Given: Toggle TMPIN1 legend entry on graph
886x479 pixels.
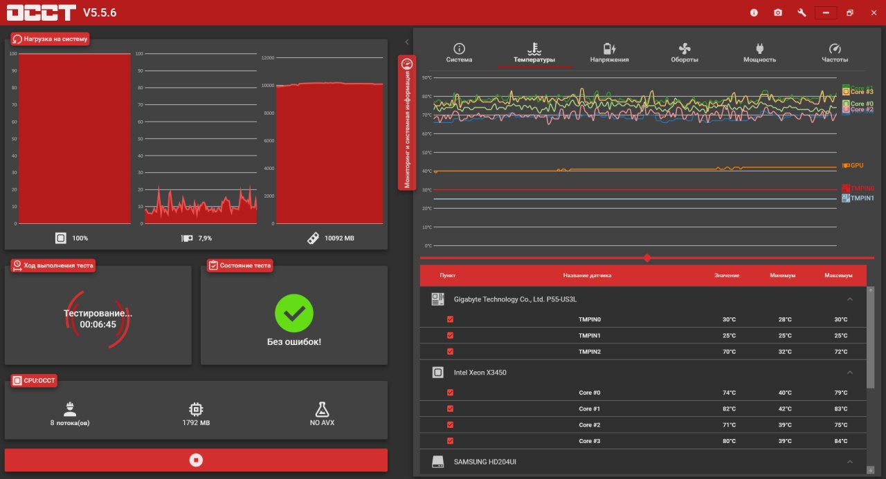Looking at the screenshot, I should click(858, 198).
